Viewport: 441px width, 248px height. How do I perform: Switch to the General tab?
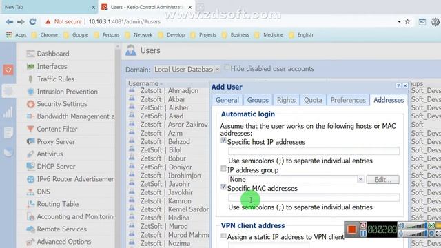[x=227, y=100]
